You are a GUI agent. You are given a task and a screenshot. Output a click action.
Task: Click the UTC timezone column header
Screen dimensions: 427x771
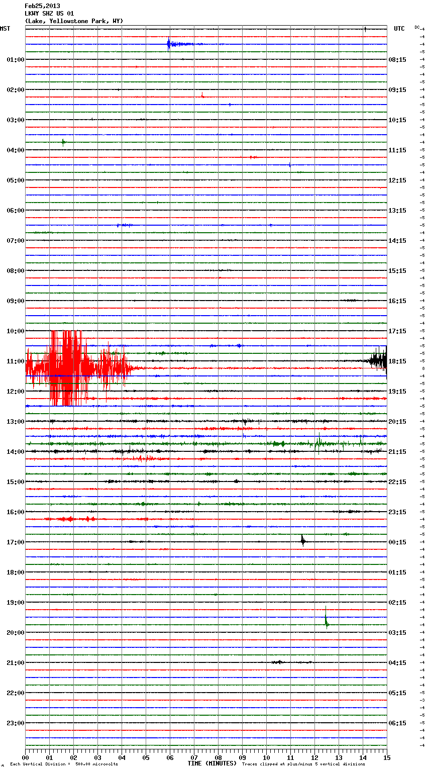(x=399, y=29)
